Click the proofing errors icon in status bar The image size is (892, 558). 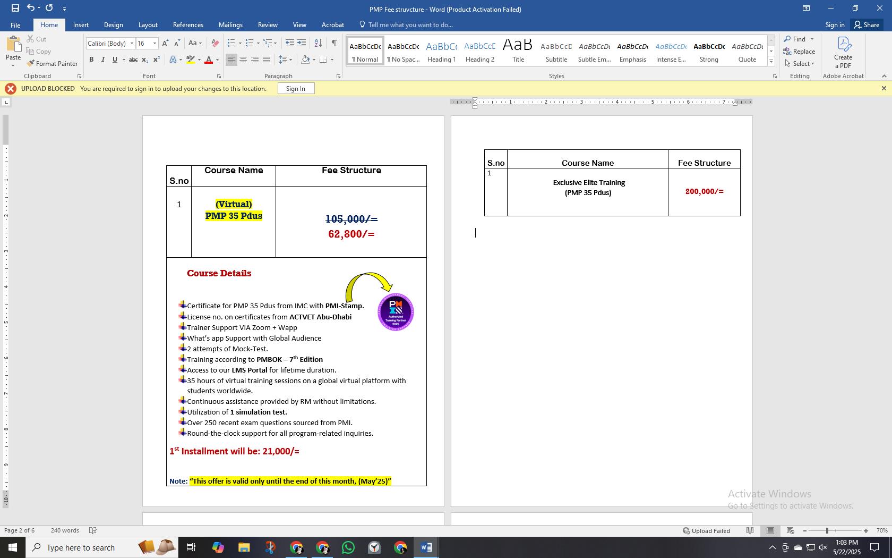coord(93,530)
